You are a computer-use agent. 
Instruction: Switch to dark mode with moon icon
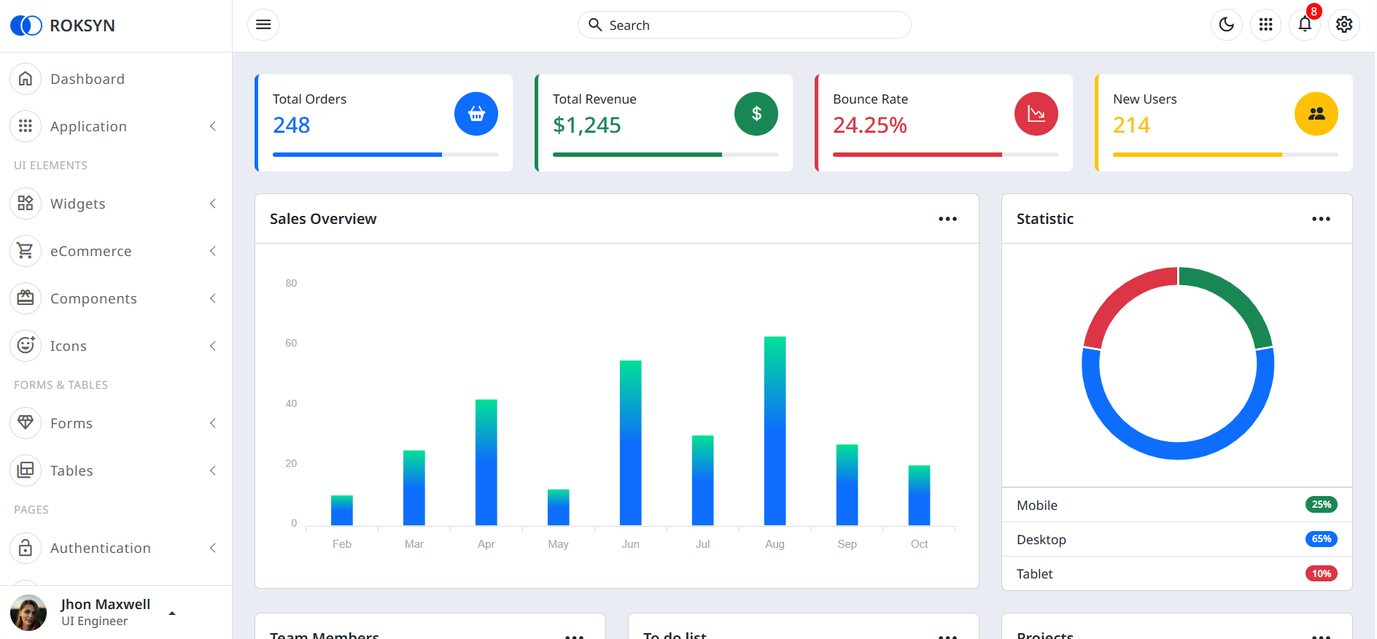[x=1227, y=25]
